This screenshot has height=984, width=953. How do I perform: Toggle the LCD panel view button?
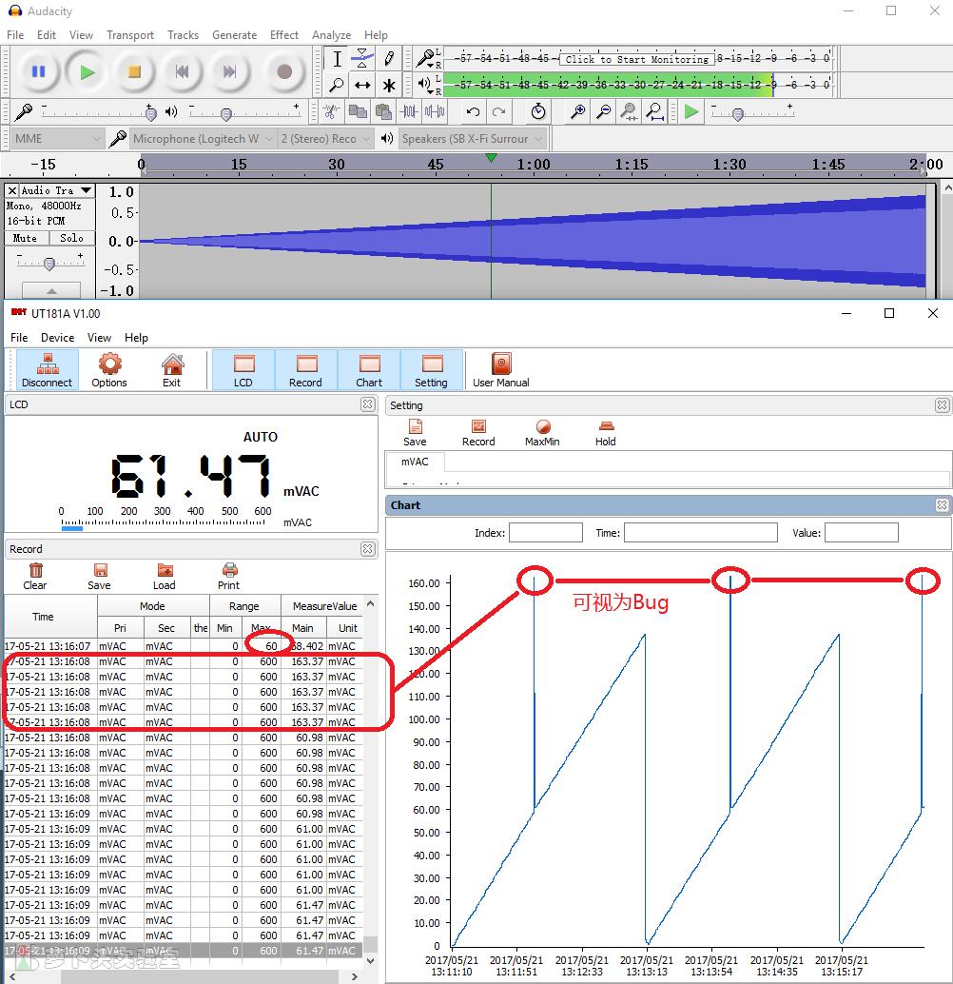pyautogui.click(x=243, y=369)
